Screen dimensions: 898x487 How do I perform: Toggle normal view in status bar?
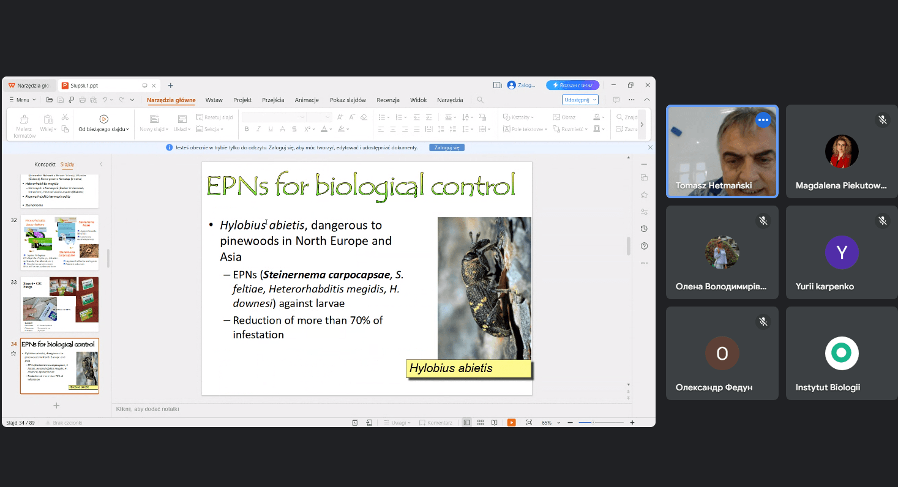coord(467,423)
